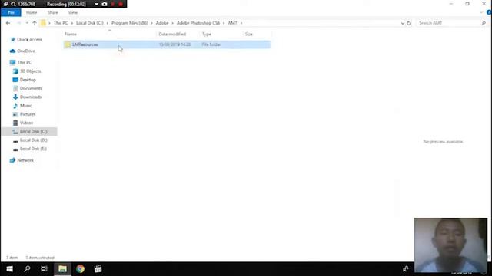Go up one folder level
This screenshot has width=492, height=276.
[x=35, y=23]
